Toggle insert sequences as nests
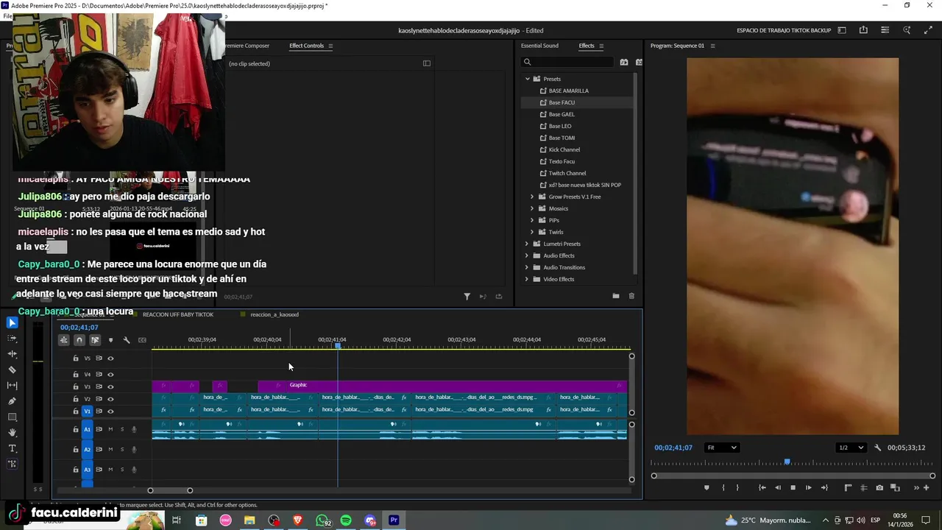942x530 pixels. coord(63,340)
